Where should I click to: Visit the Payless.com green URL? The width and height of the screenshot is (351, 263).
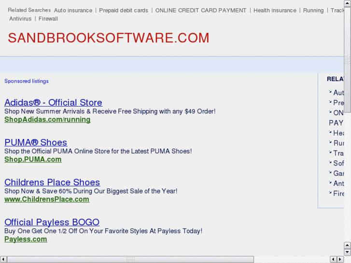(26, 239)
